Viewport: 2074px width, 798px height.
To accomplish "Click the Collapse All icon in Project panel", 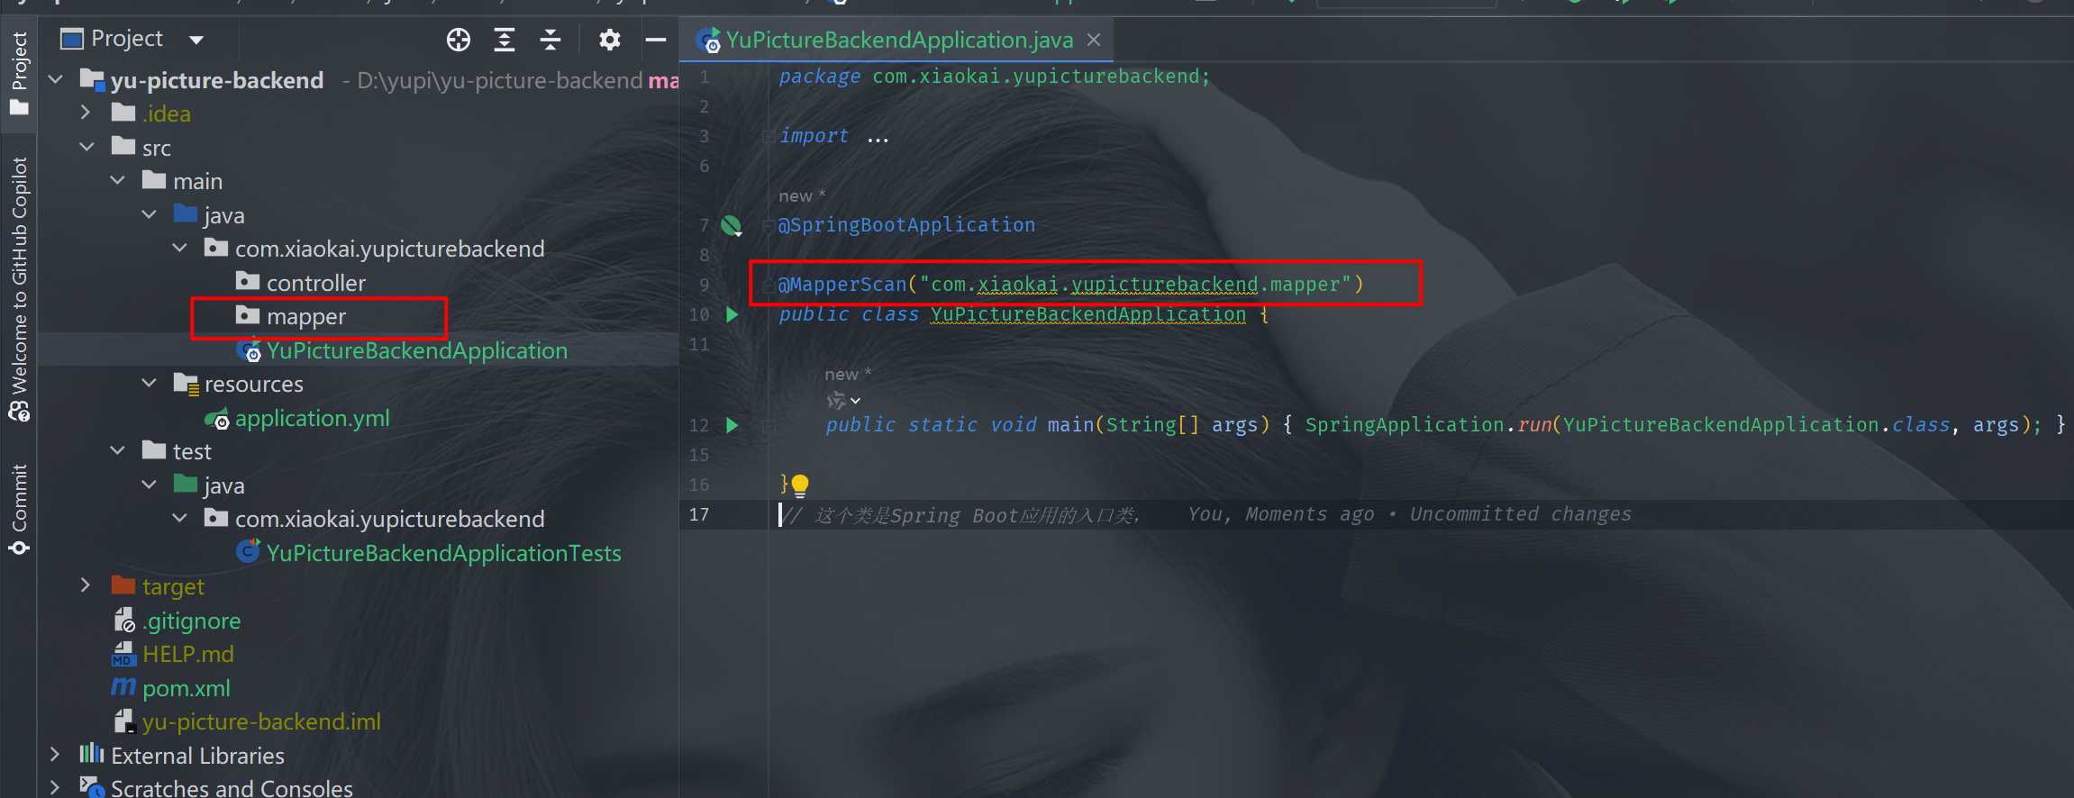I will [x=550, y=40].
